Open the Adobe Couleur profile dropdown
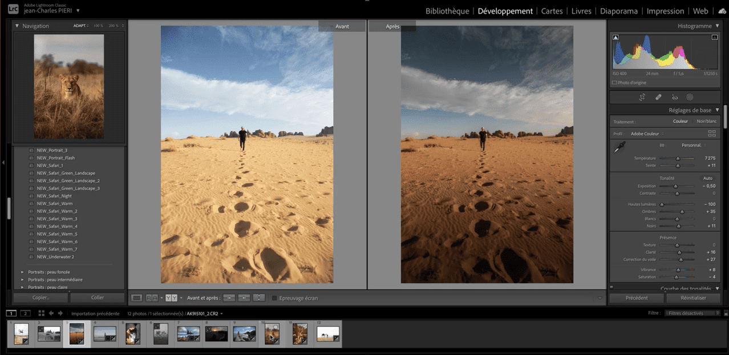Viewport: 729px width, 355px height. click(x=647, y=134)
